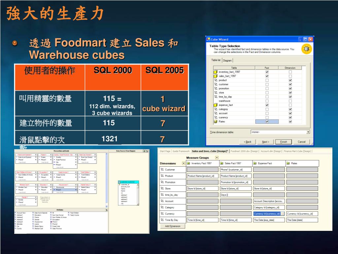The width and height of the screenshot is (338, 254).
Task: Open the Foodmart 2000.dsv [Design] tab
Action: tap(245, 151)
